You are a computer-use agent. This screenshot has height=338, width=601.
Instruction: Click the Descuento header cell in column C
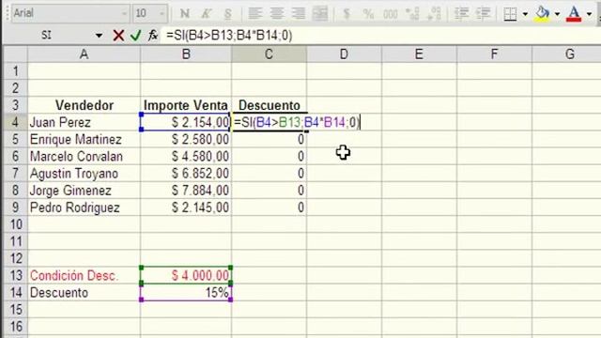tap(270, 105)
